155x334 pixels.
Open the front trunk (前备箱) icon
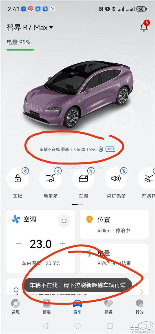coord(147,178)
